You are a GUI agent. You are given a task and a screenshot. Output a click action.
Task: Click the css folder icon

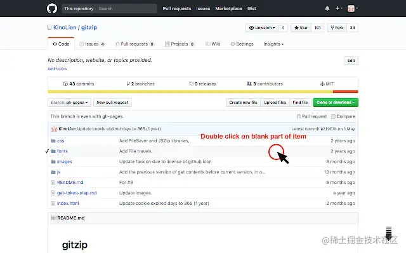tap(53, 140)
